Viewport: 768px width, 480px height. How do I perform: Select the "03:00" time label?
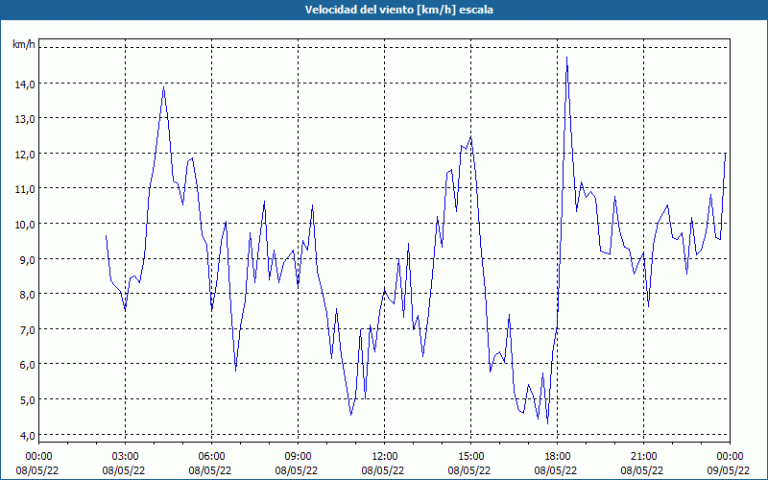click(x=125, y=457)
